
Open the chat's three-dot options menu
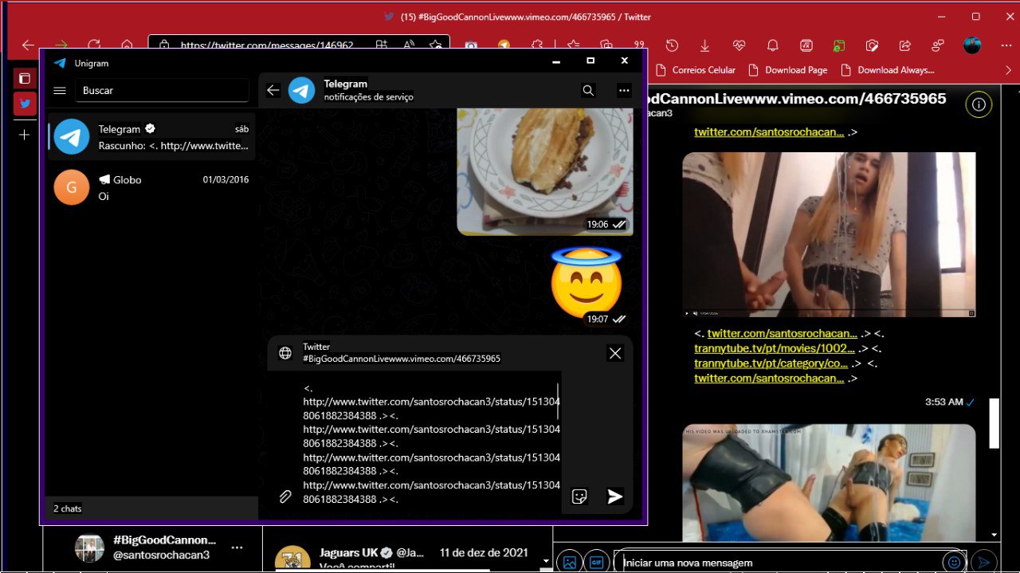pyautogui.click(x=624, y=91)
